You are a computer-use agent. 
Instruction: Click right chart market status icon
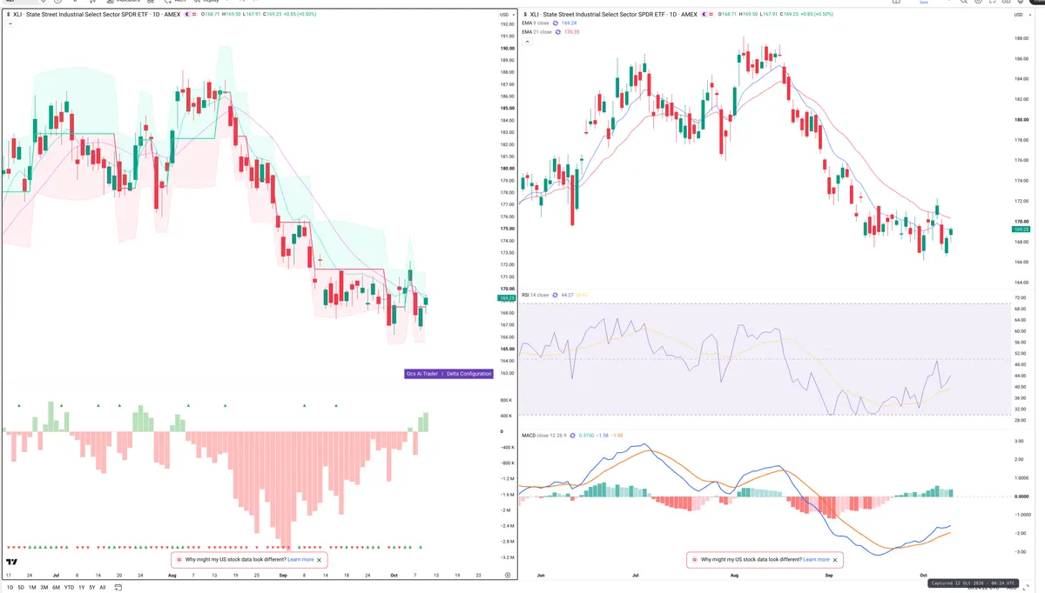click(705, 15)
